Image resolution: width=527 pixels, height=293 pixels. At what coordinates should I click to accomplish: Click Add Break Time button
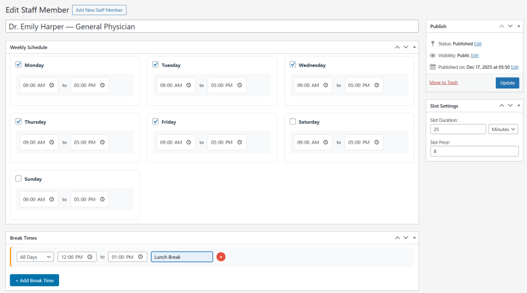tap(34, 280)
